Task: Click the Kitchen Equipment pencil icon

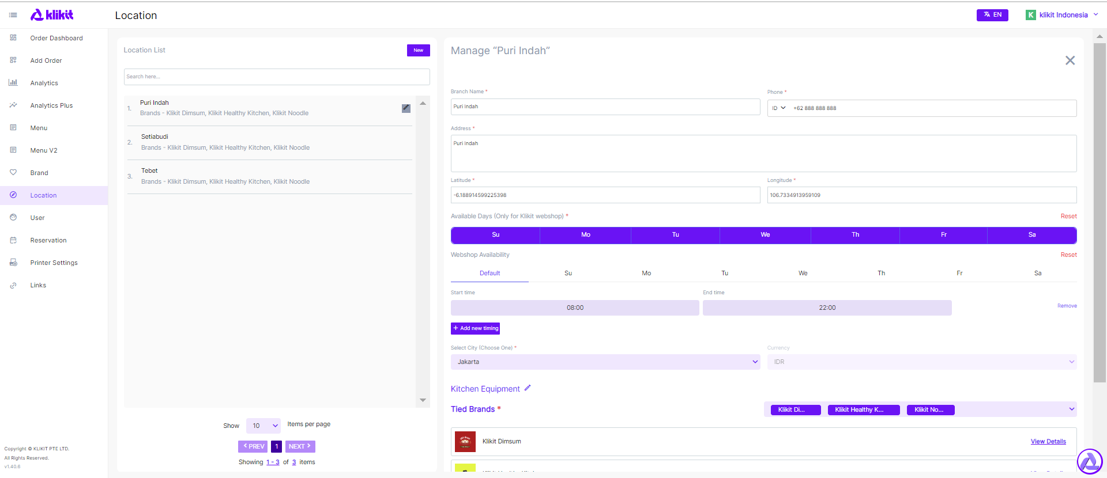Action: pos(527,388)
